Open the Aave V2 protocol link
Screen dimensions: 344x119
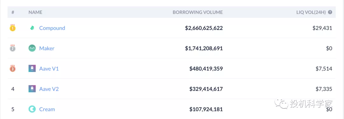pyautogui.click(x=49, y=89)
